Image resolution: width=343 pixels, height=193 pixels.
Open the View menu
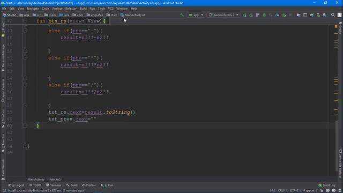pyautogui.click(x=21, y=9)
